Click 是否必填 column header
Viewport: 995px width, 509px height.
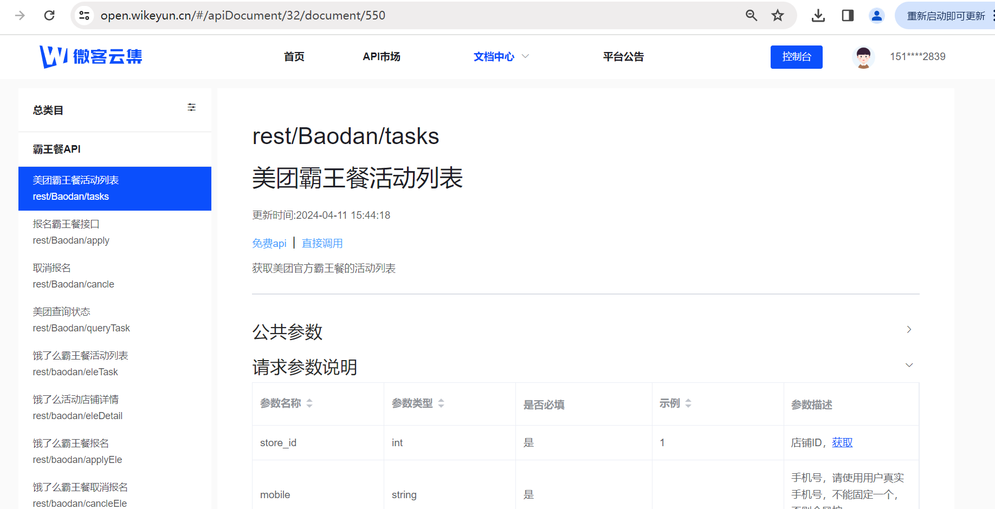(x=584, y=404)
